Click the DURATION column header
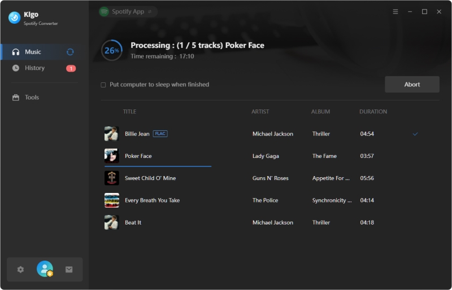 click(x=373, y=112)
